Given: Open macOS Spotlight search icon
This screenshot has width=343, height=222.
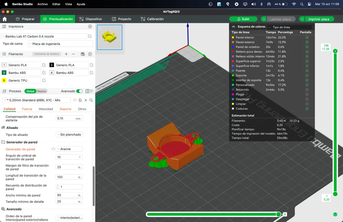Looking at the screenshot, I should [x=302, y=4].
